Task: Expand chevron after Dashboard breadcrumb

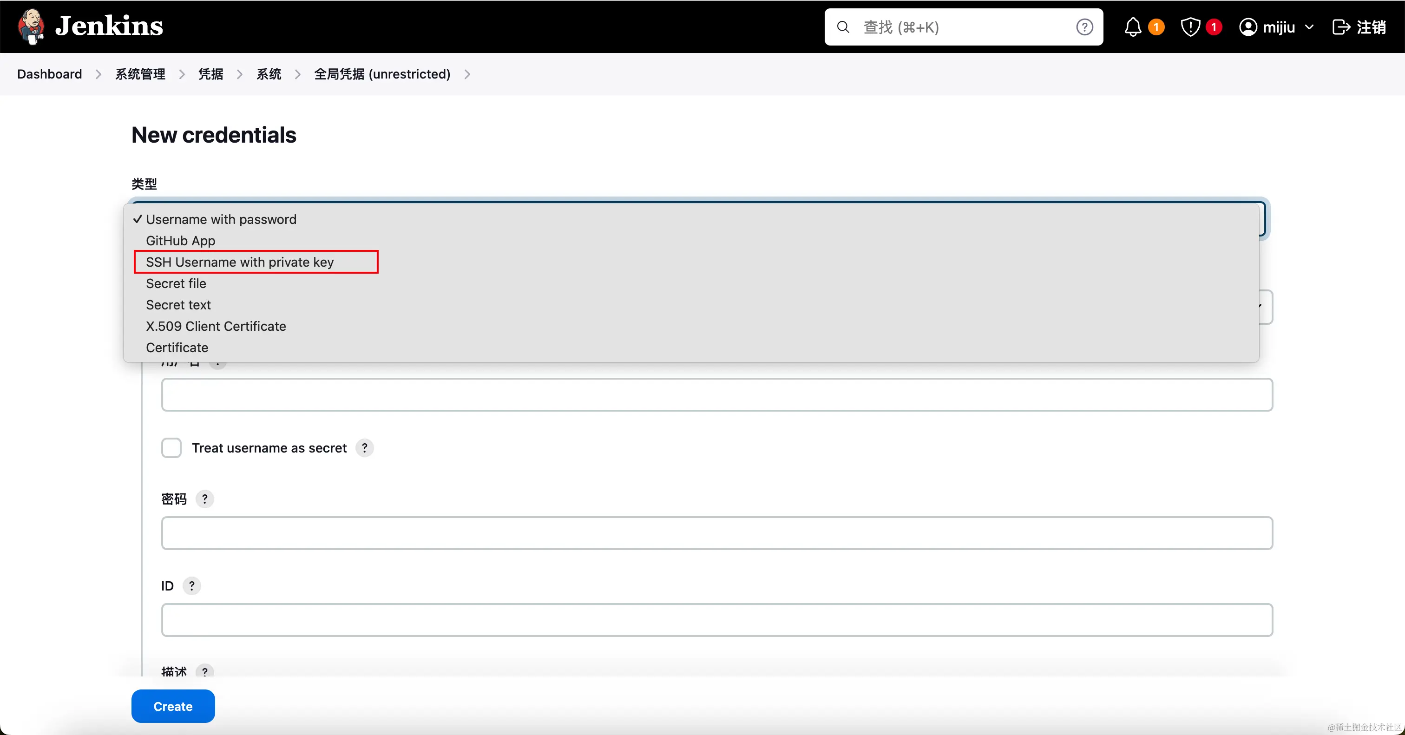Action: pos(98,74)
